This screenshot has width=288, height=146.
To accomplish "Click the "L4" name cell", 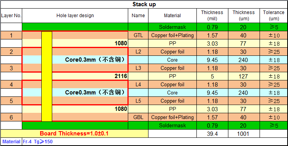I will [138, 84].
